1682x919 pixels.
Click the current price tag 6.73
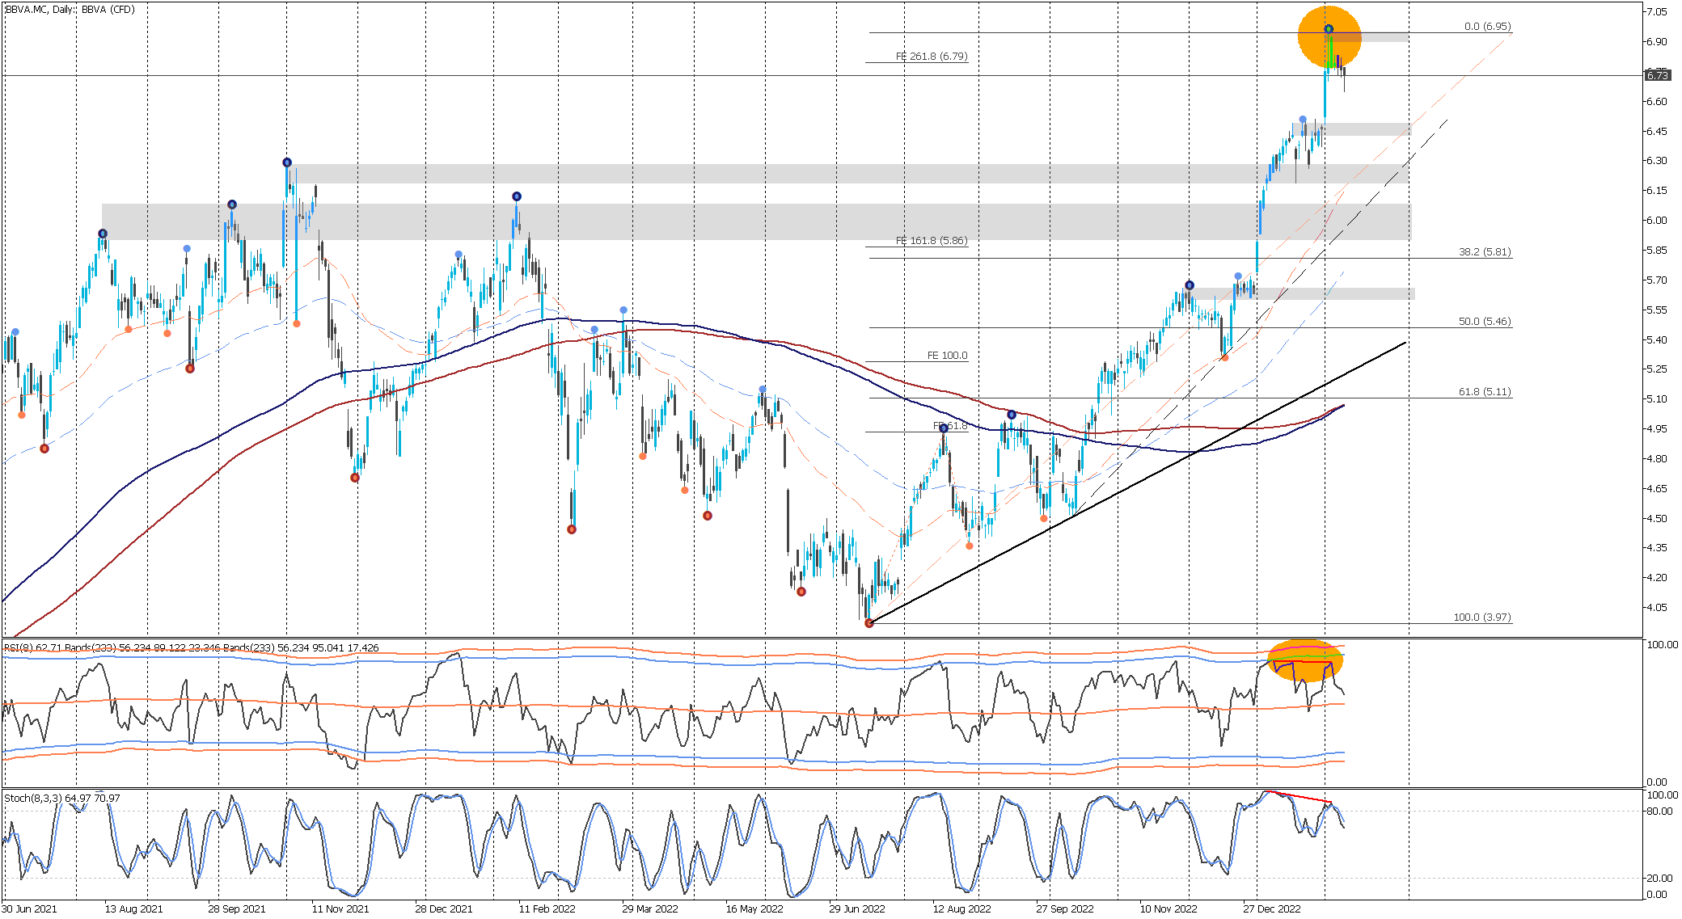point(1657,75)
